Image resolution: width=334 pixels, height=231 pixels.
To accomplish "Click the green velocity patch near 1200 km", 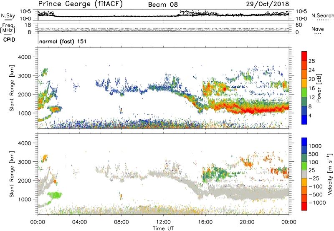I will coord(55,195).
